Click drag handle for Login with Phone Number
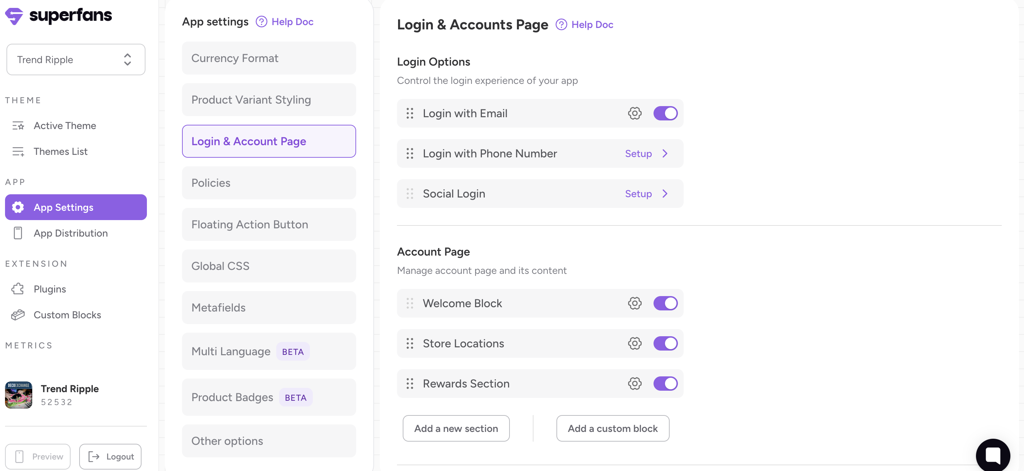Image resolution: width=1024 pixels, height=471 pixels. [x=410, y=153]
